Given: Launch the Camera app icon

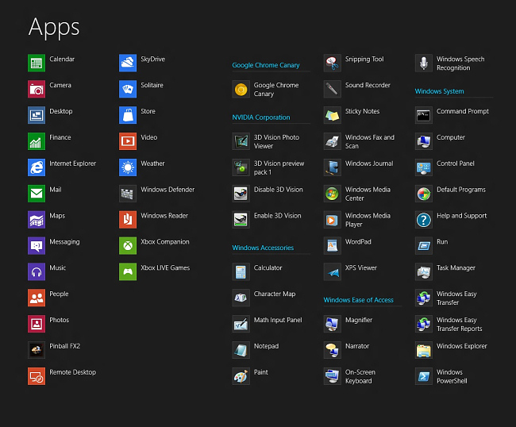Looking at the screenshot, I should point(37,89).
